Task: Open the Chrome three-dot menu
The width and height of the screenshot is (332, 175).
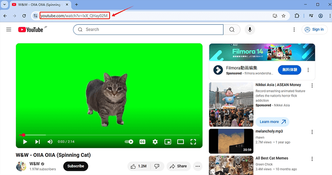Action: coord(330,16)
